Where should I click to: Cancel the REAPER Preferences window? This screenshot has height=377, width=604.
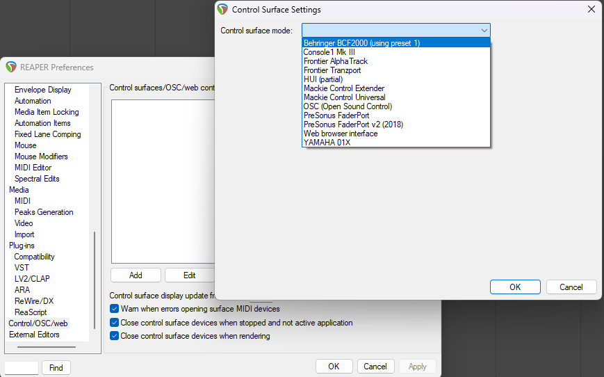click(x=375, y=366)
